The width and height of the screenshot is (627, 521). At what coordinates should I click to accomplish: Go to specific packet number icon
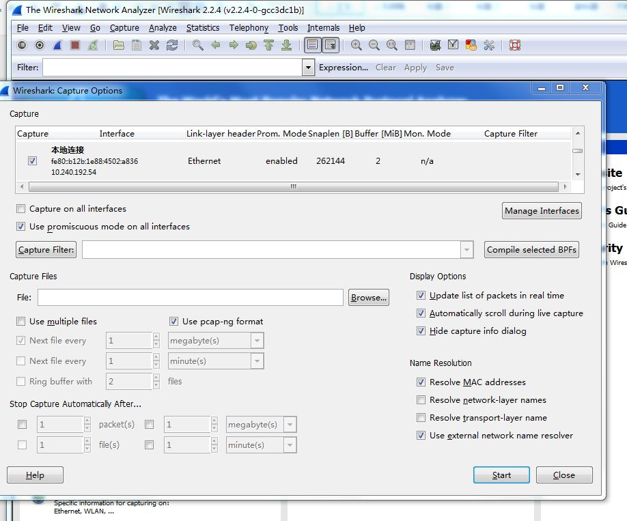(251, 45)
